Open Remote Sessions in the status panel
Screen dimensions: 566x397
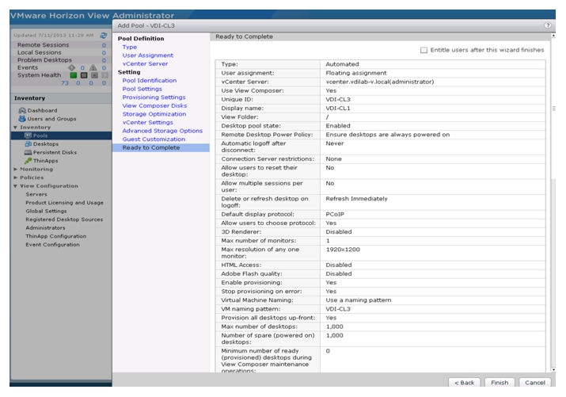44,45
